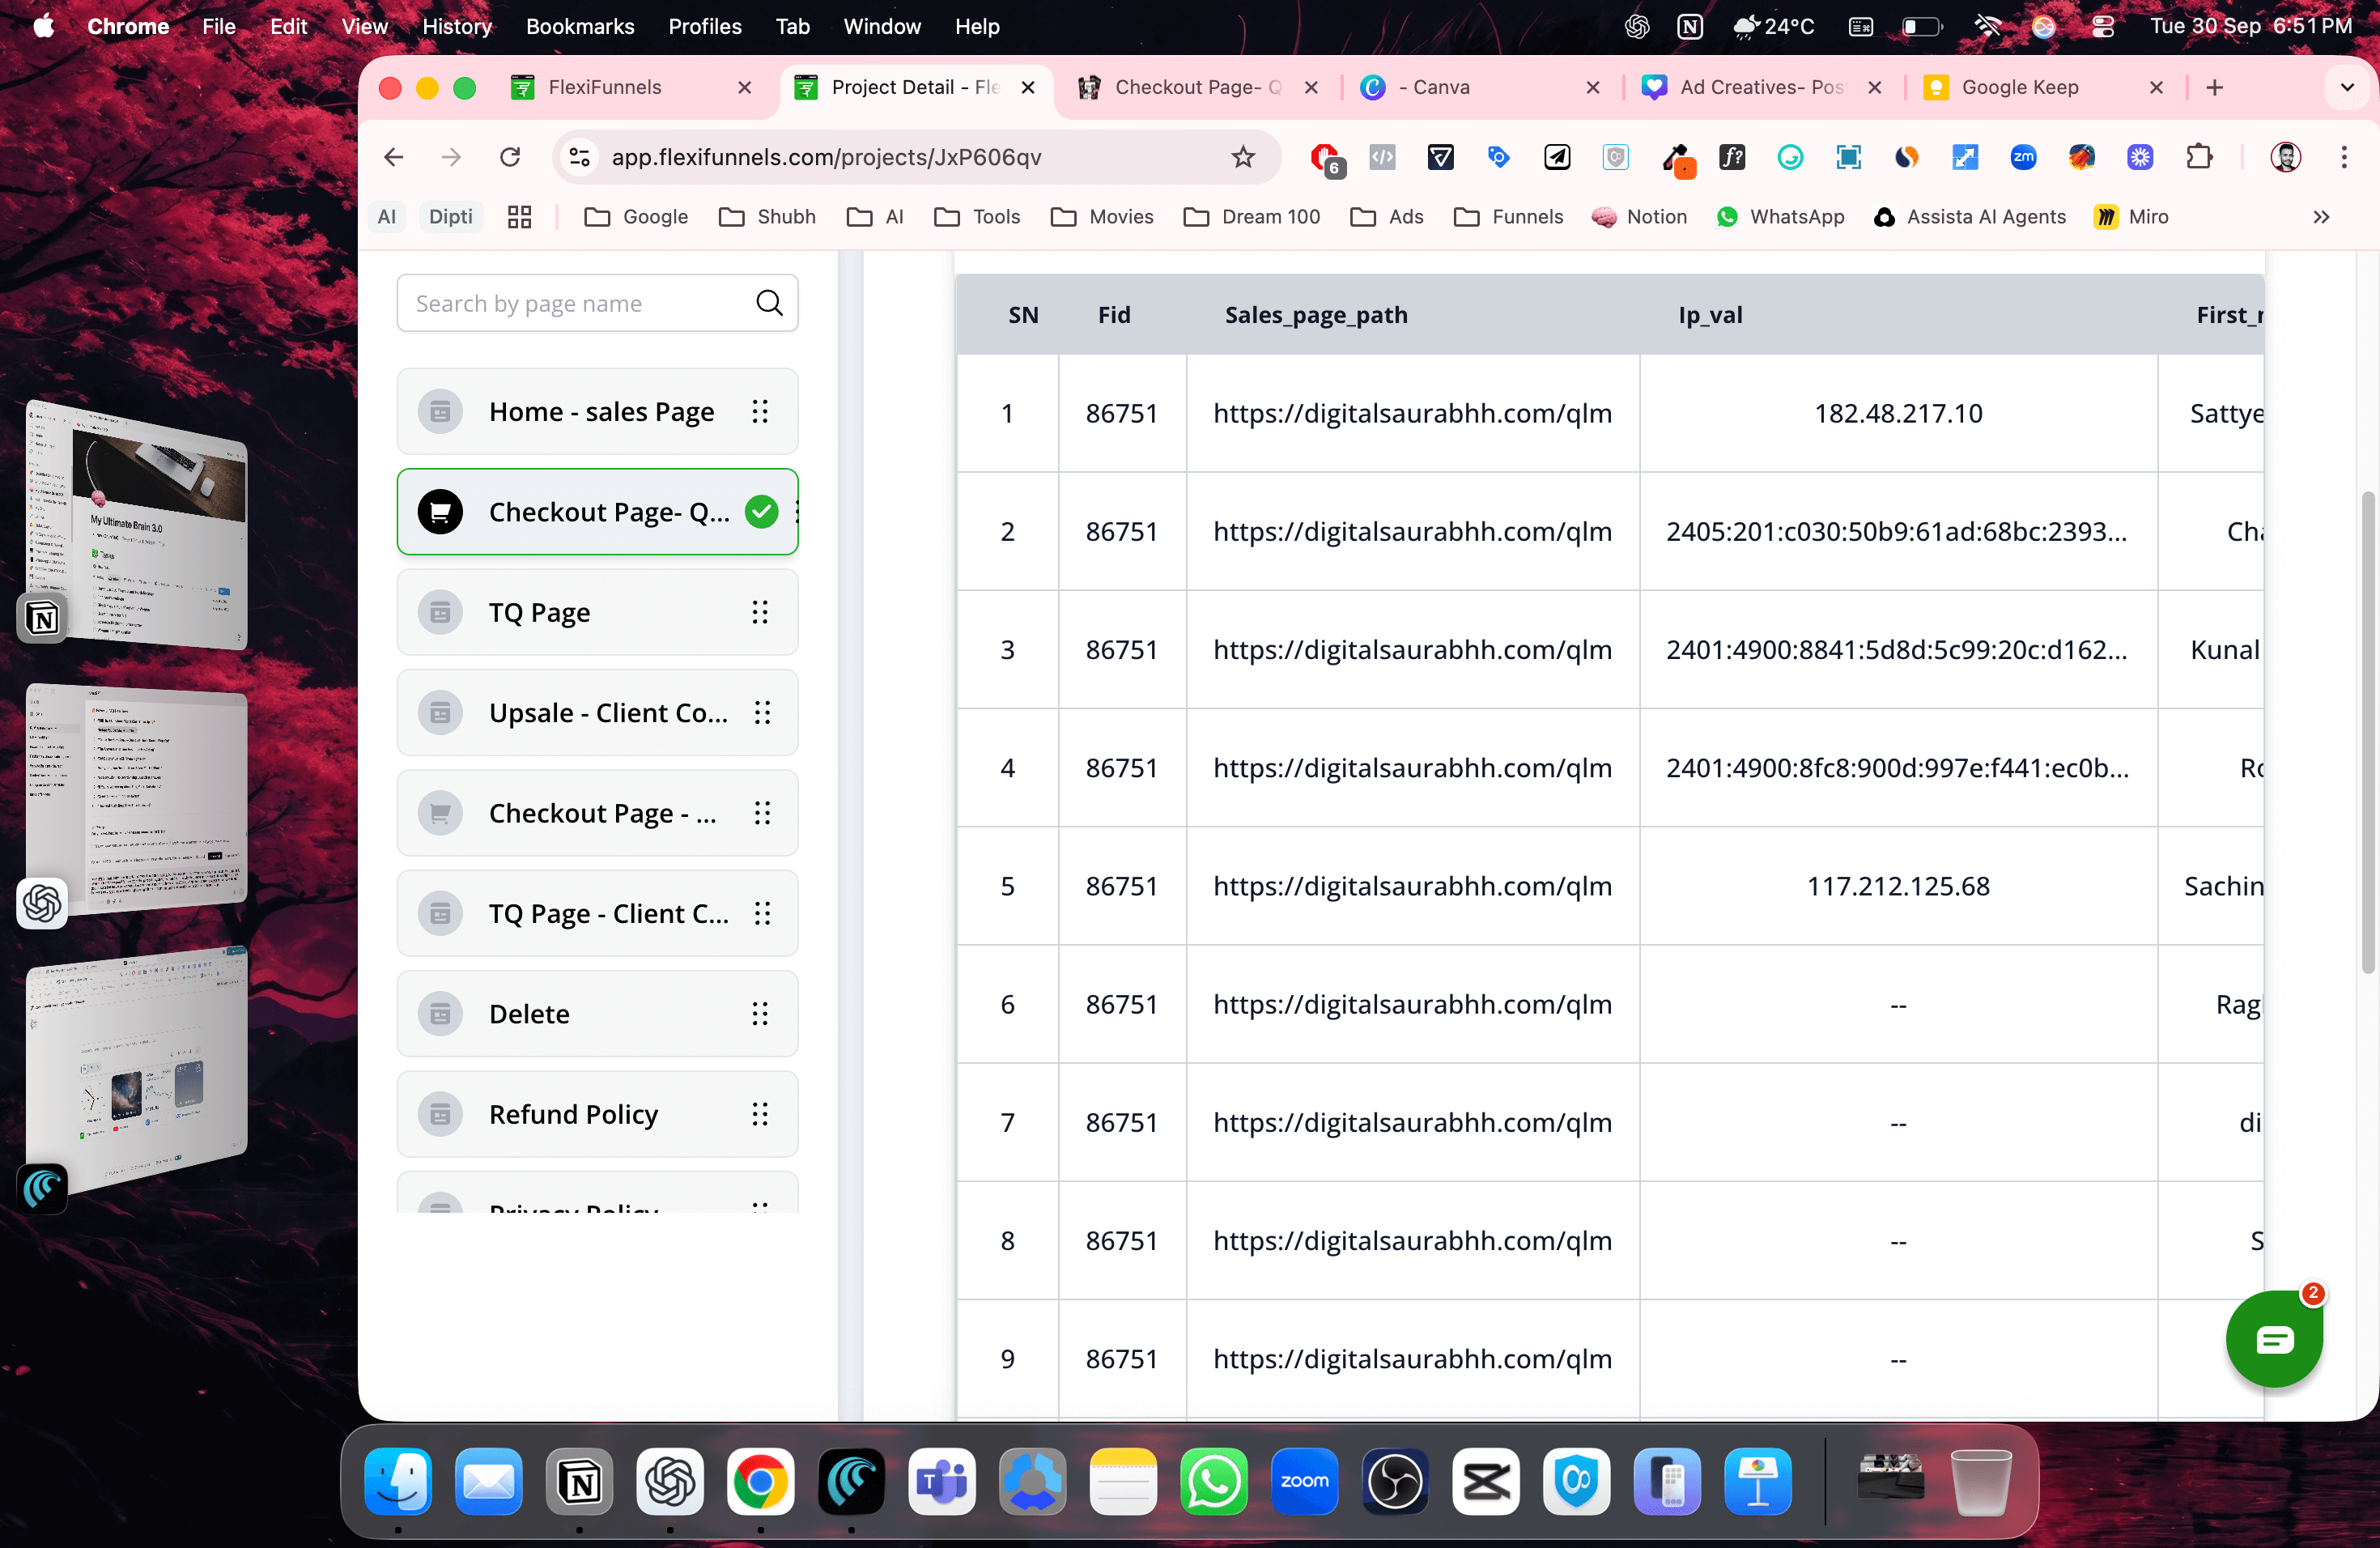Screen dimensions: 2380x1548
Task: Open the Chrome three-dot menu
Action: pos(2344,157)
